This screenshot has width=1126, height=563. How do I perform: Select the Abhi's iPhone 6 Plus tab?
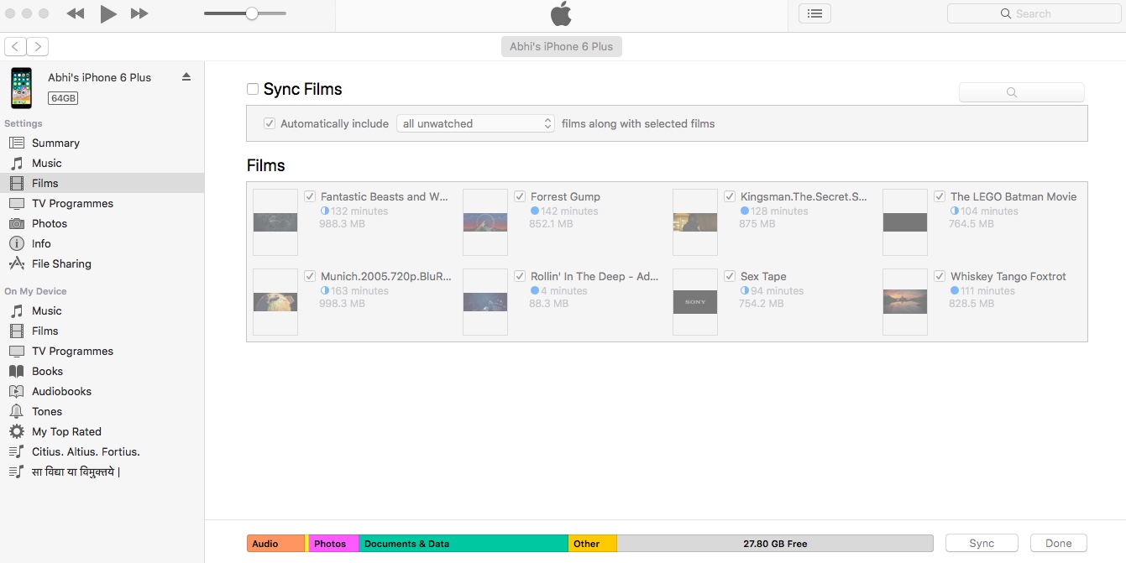tap(562, 46)
